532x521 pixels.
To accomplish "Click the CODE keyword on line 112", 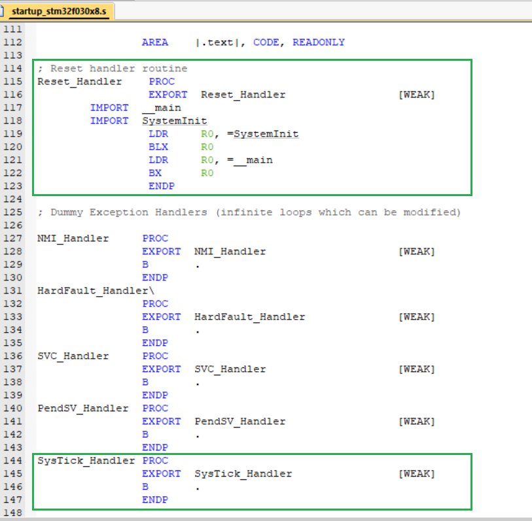I will click(266, 42).
